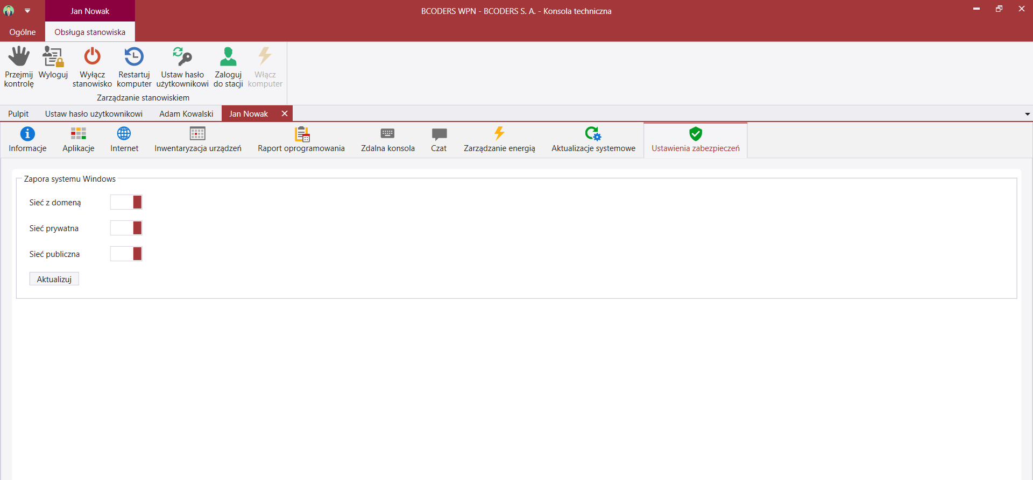Click the Sieć prywatna label

coord(54,228)
